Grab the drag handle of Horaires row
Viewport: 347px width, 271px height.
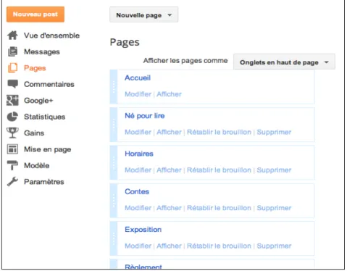click(x=114, y=162)
